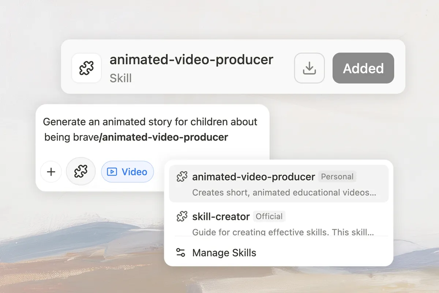
Task: Click the animated-video-producer title on the skill card
Action: point(191,60)
